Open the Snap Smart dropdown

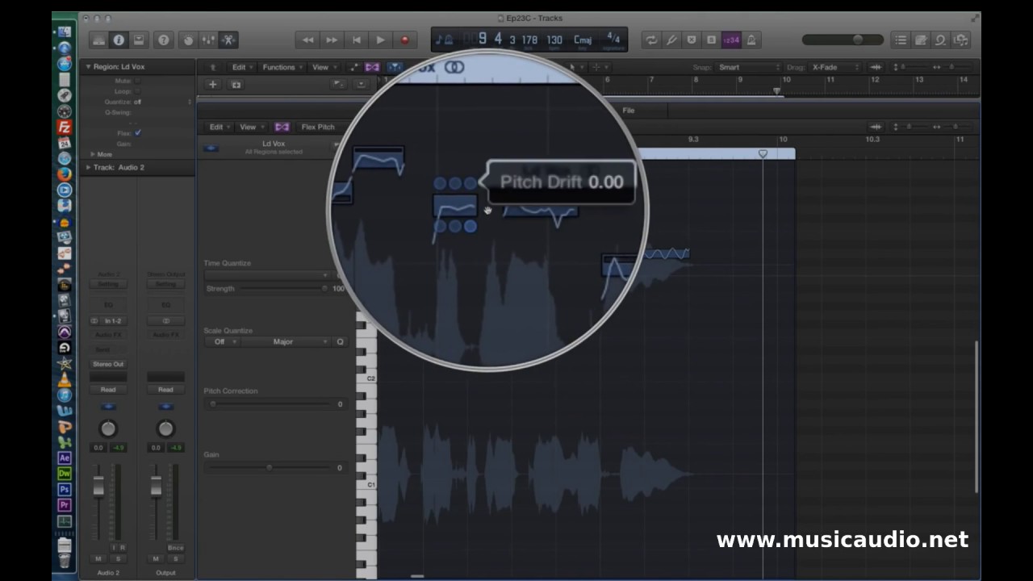[x=749, y=67]
